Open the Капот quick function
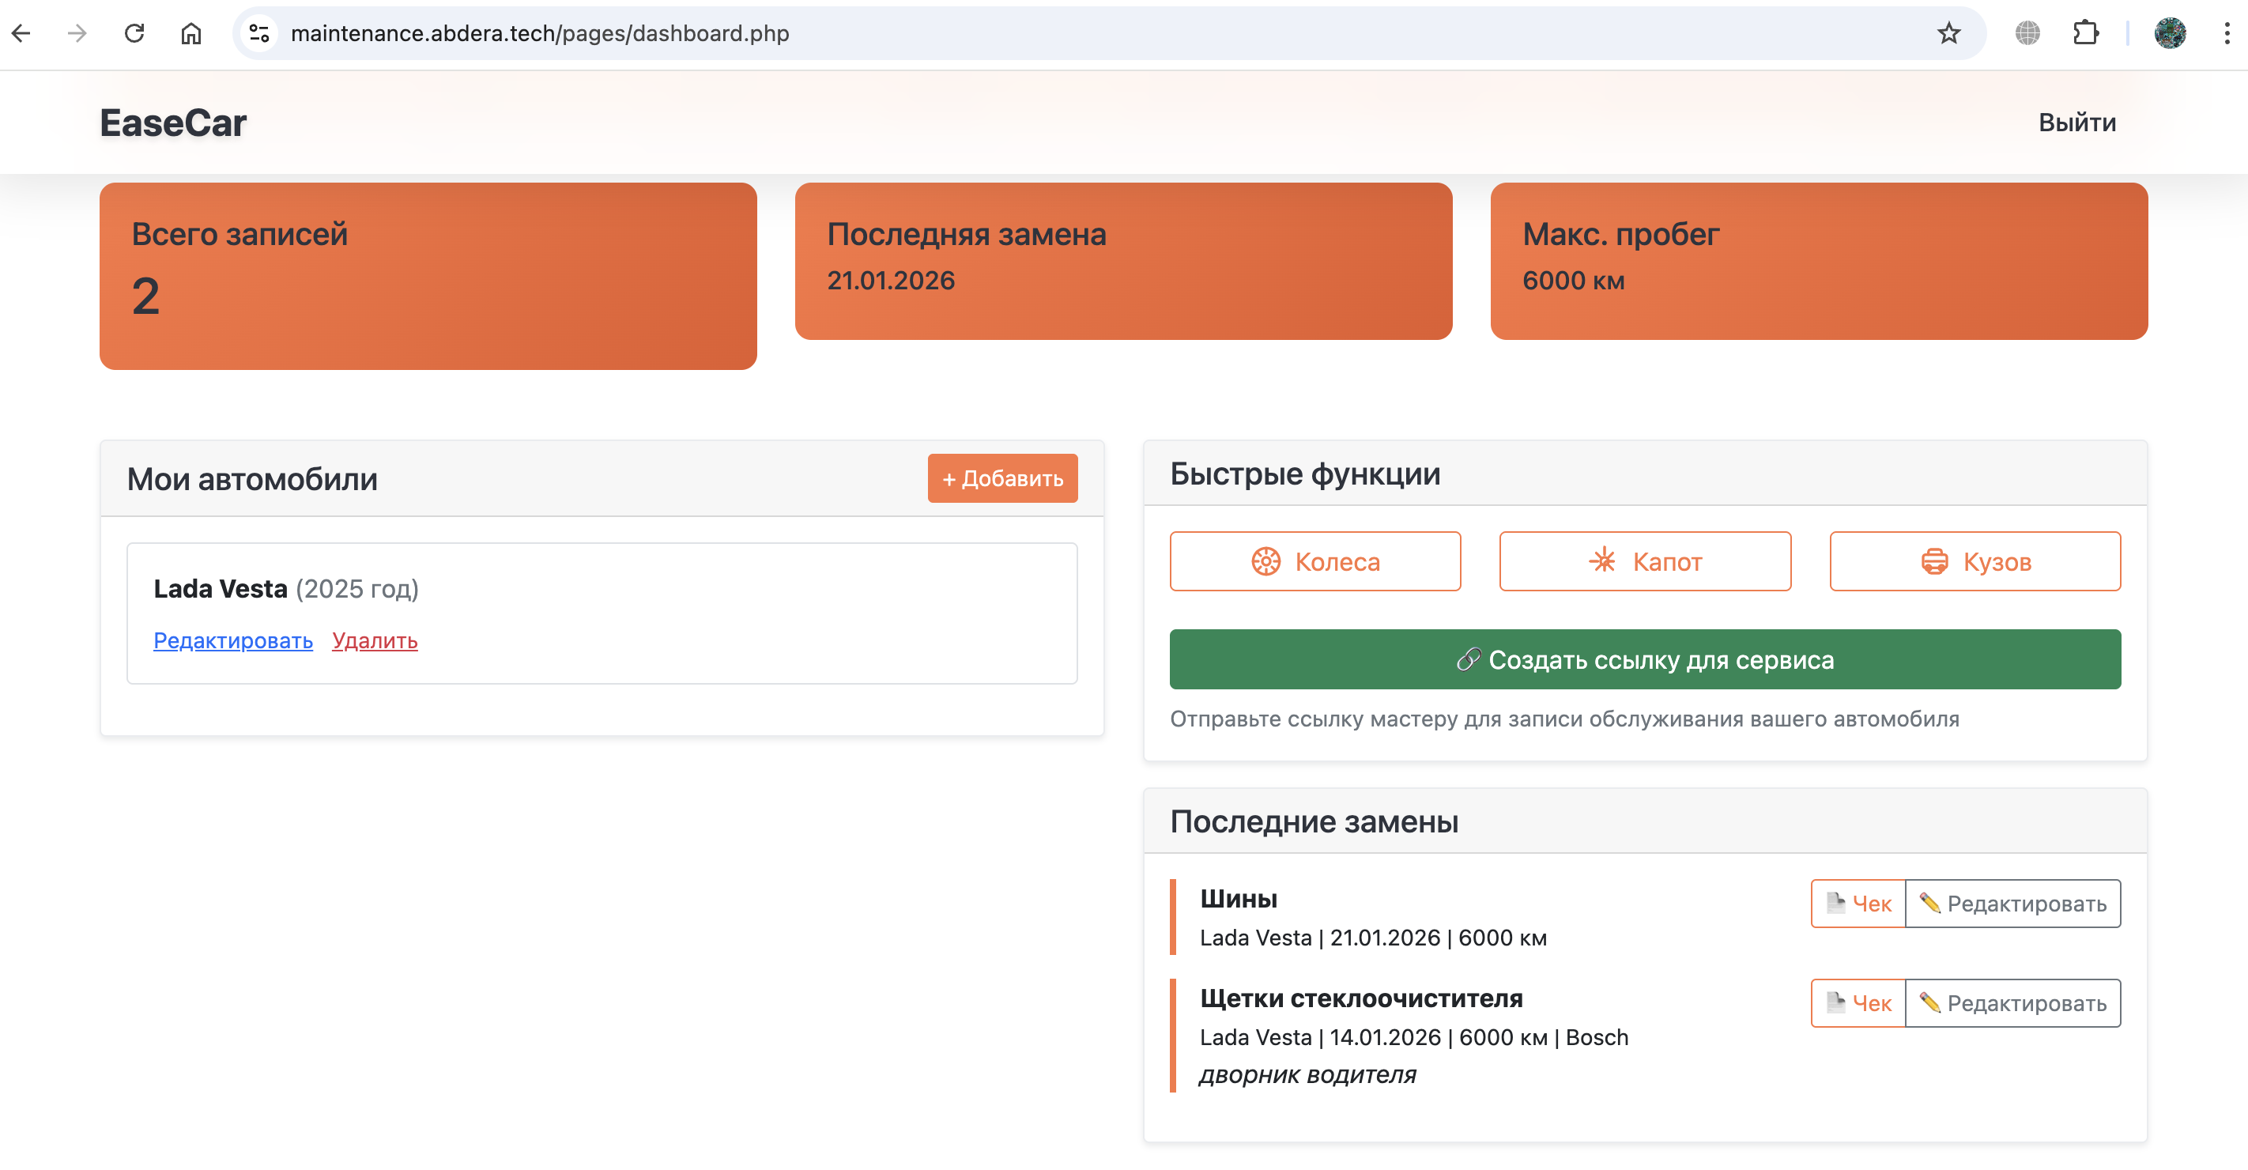This screenshot has height=1170, width=2248. (x=1644, y=561)
